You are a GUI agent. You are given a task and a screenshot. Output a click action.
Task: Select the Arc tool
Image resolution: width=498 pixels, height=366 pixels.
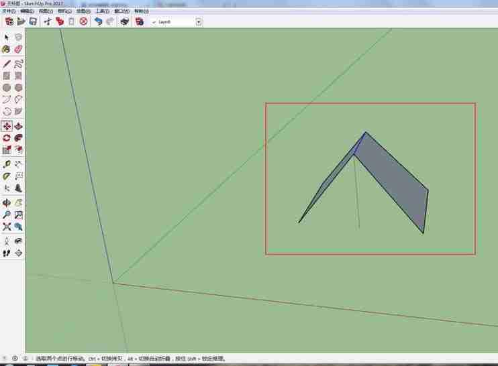tap(7, 100)
